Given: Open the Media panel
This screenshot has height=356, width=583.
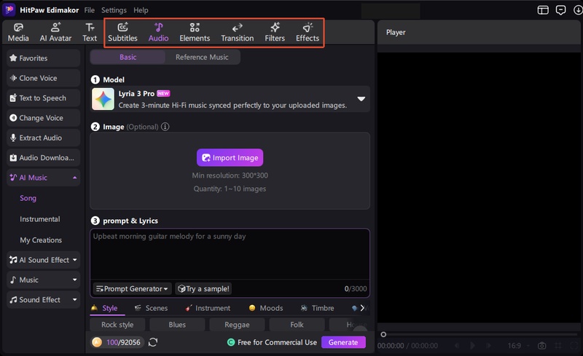Looking at the screenshot, I should tap(18, 32).
